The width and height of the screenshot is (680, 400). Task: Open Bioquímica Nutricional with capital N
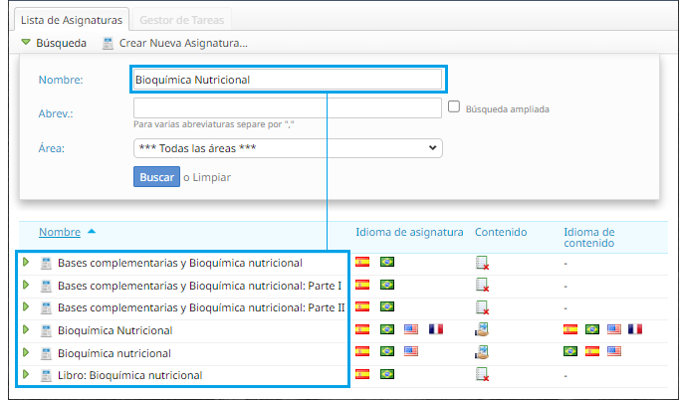click(114, 330)
